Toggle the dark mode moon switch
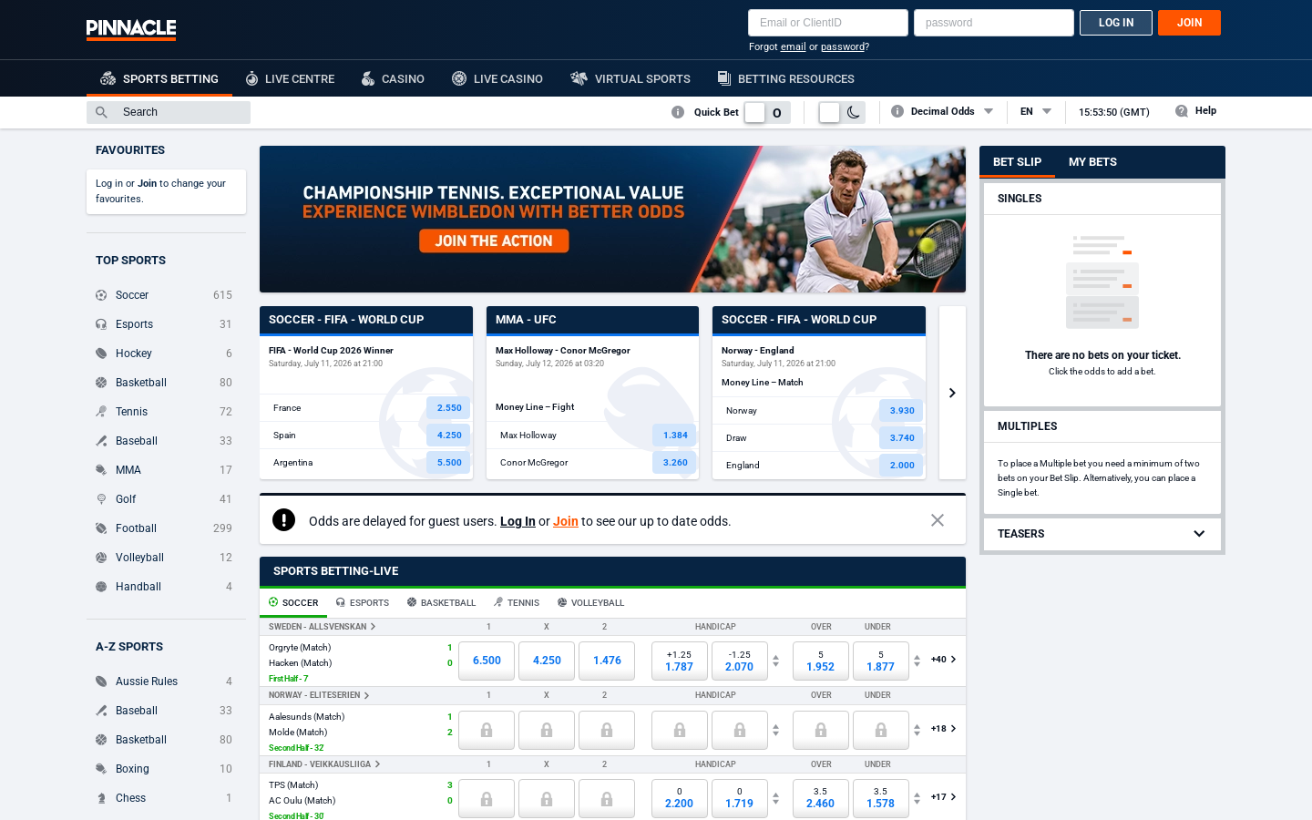This screenshot has width=1312, height=820. click(842, 112)
